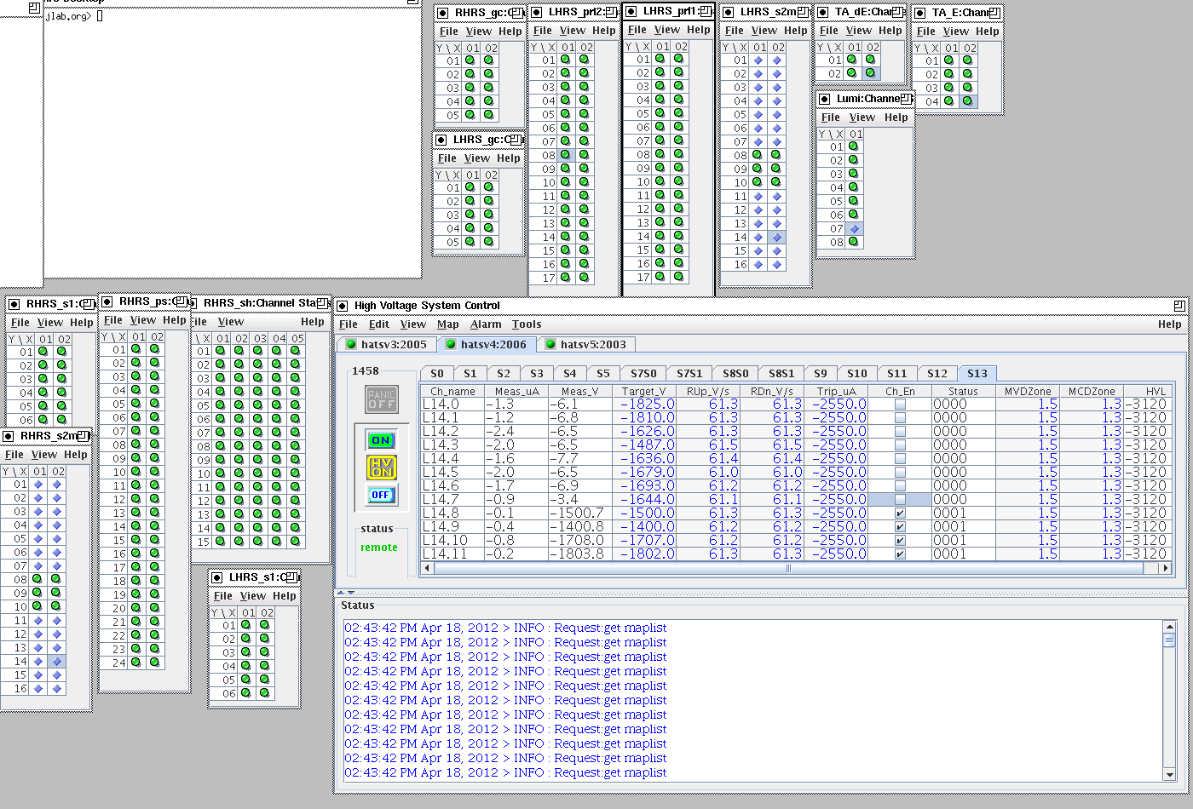The width and height of the screenshot is (1193, 809).
Task: Click horizontal scrollbar thumb under channel table
Action: (788, 568)
